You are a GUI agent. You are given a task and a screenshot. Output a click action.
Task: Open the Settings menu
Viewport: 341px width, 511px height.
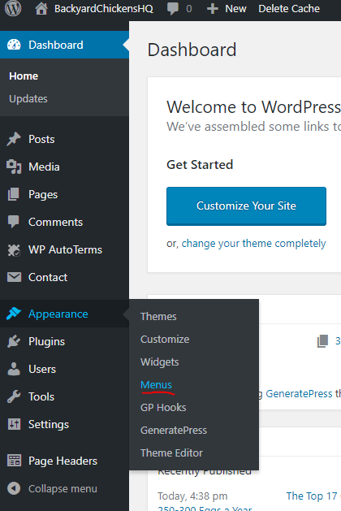pyautogui.click(x=49, y=424)
